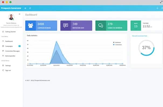Click the gear icon beside profile photo
This screenshot has height=107, width=163.
click(x=19, y=14)
